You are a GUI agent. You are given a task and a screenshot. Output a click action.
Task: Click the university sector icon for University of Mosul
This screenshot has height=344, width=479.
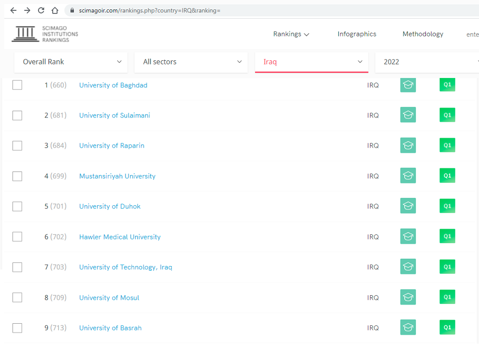point(408,297)
